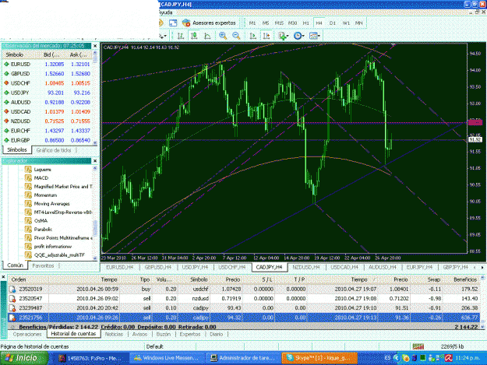
Task: Open the Expertos terminal tab
Action: click(x=190, y=335)
